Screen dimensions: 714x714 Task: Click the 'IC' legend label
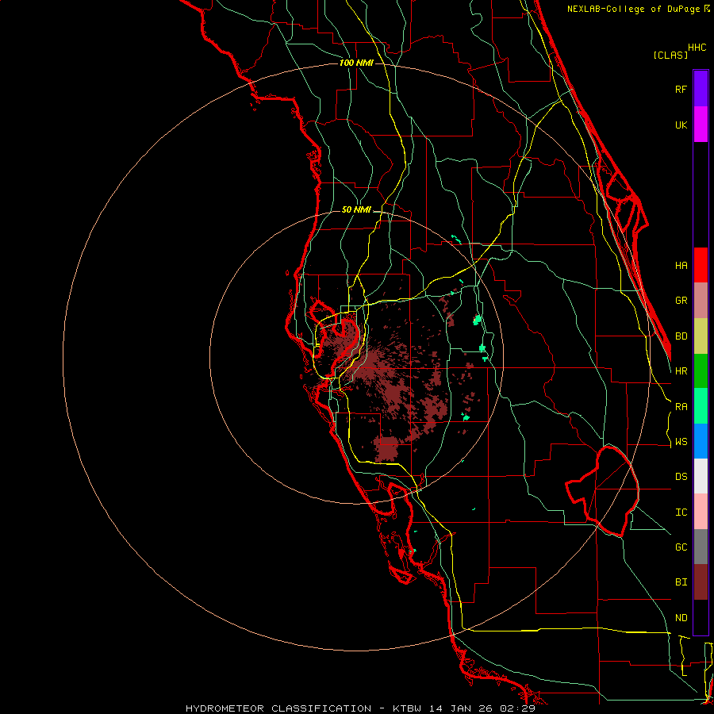point(681,512)
